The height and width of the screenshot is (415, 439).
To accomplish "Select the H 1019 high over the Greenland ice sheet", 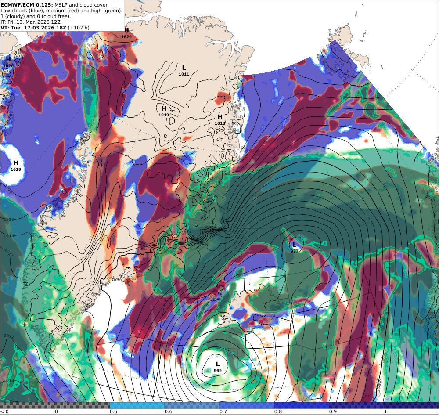I will [x=164, y=111].
